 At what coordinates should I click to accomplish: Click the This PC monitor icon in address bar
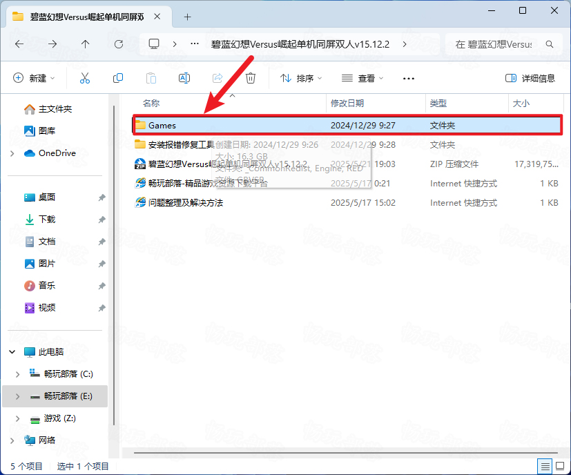(154, 44)
